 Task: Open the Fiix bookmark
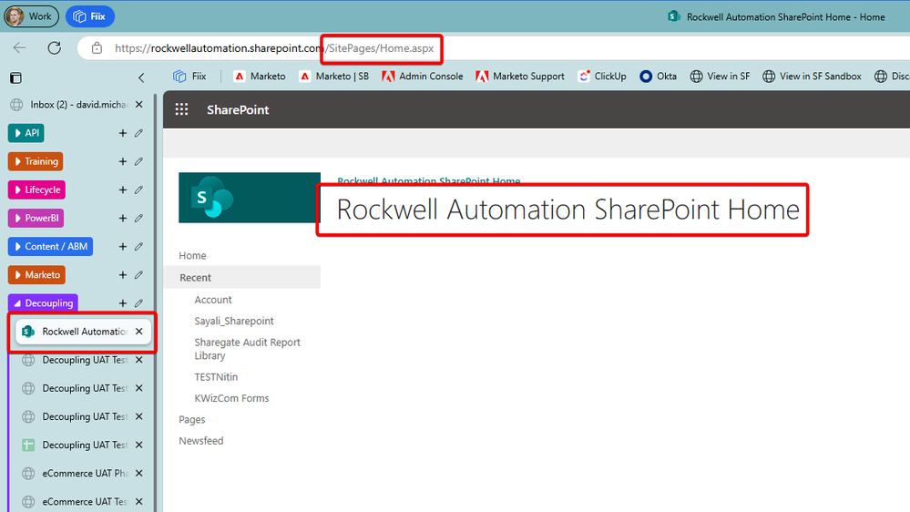[x=189, y=76]
